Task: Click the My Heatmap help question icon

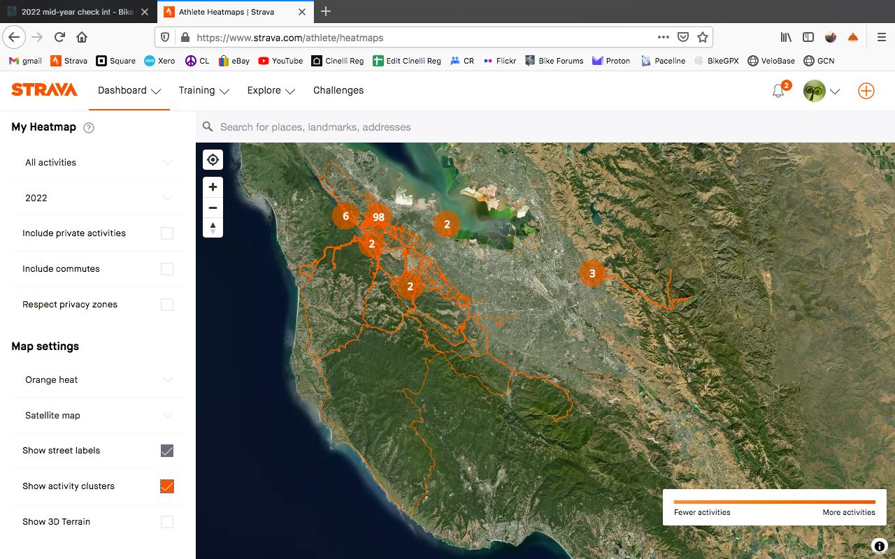Action: coord(89,128)
